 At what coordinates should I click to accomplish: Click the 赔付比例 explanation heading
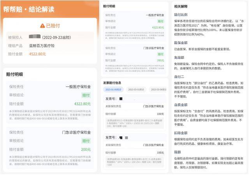coord(180,14)
